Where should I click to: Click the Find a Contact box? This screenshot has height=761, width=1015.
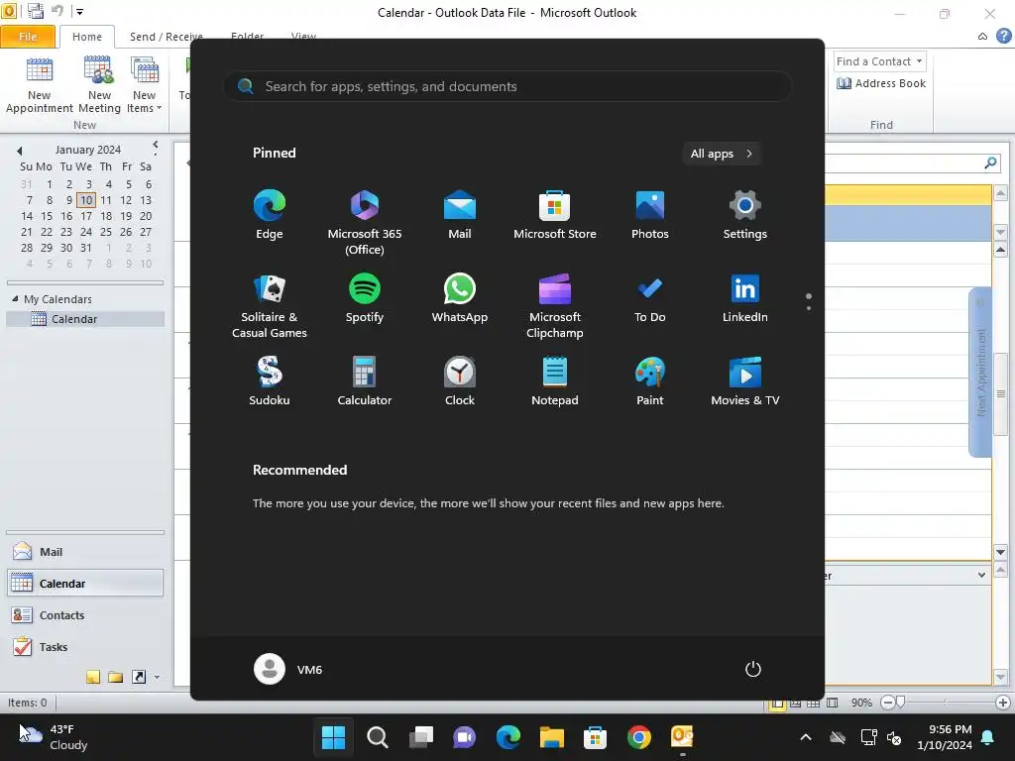coord(872,61)
